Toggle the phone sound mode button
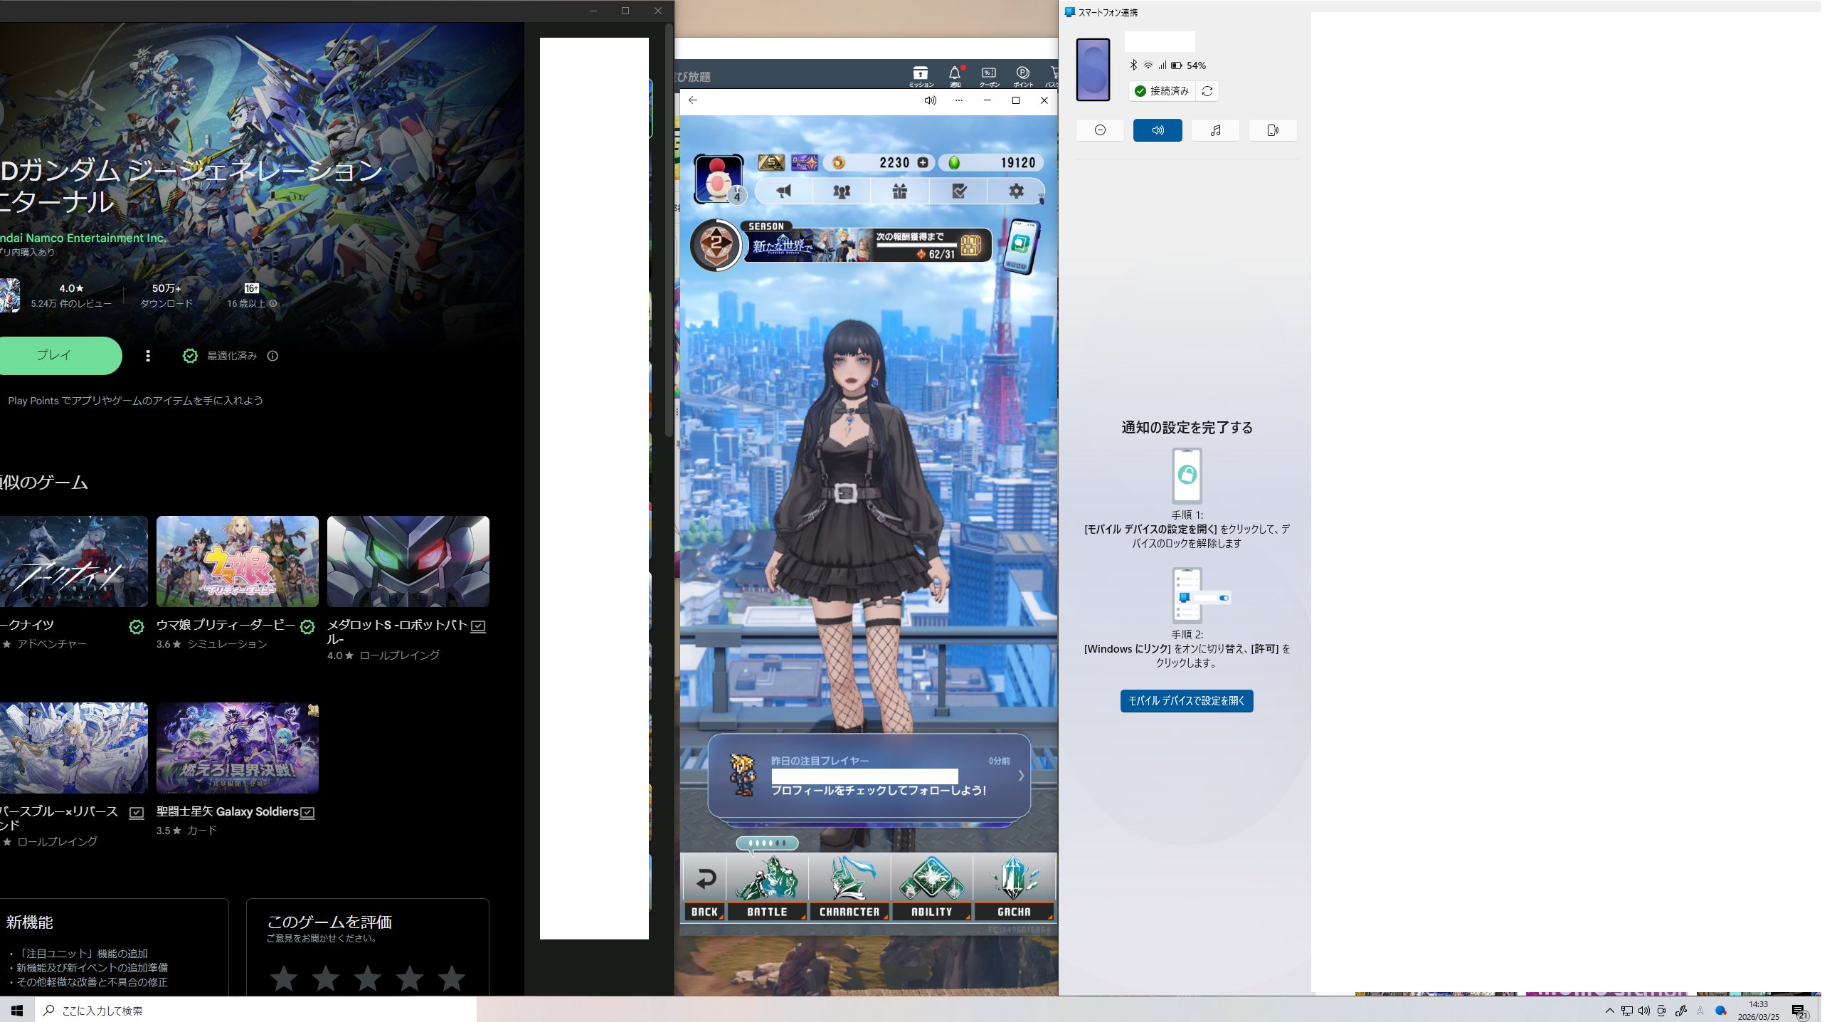 click(1158, 130)
